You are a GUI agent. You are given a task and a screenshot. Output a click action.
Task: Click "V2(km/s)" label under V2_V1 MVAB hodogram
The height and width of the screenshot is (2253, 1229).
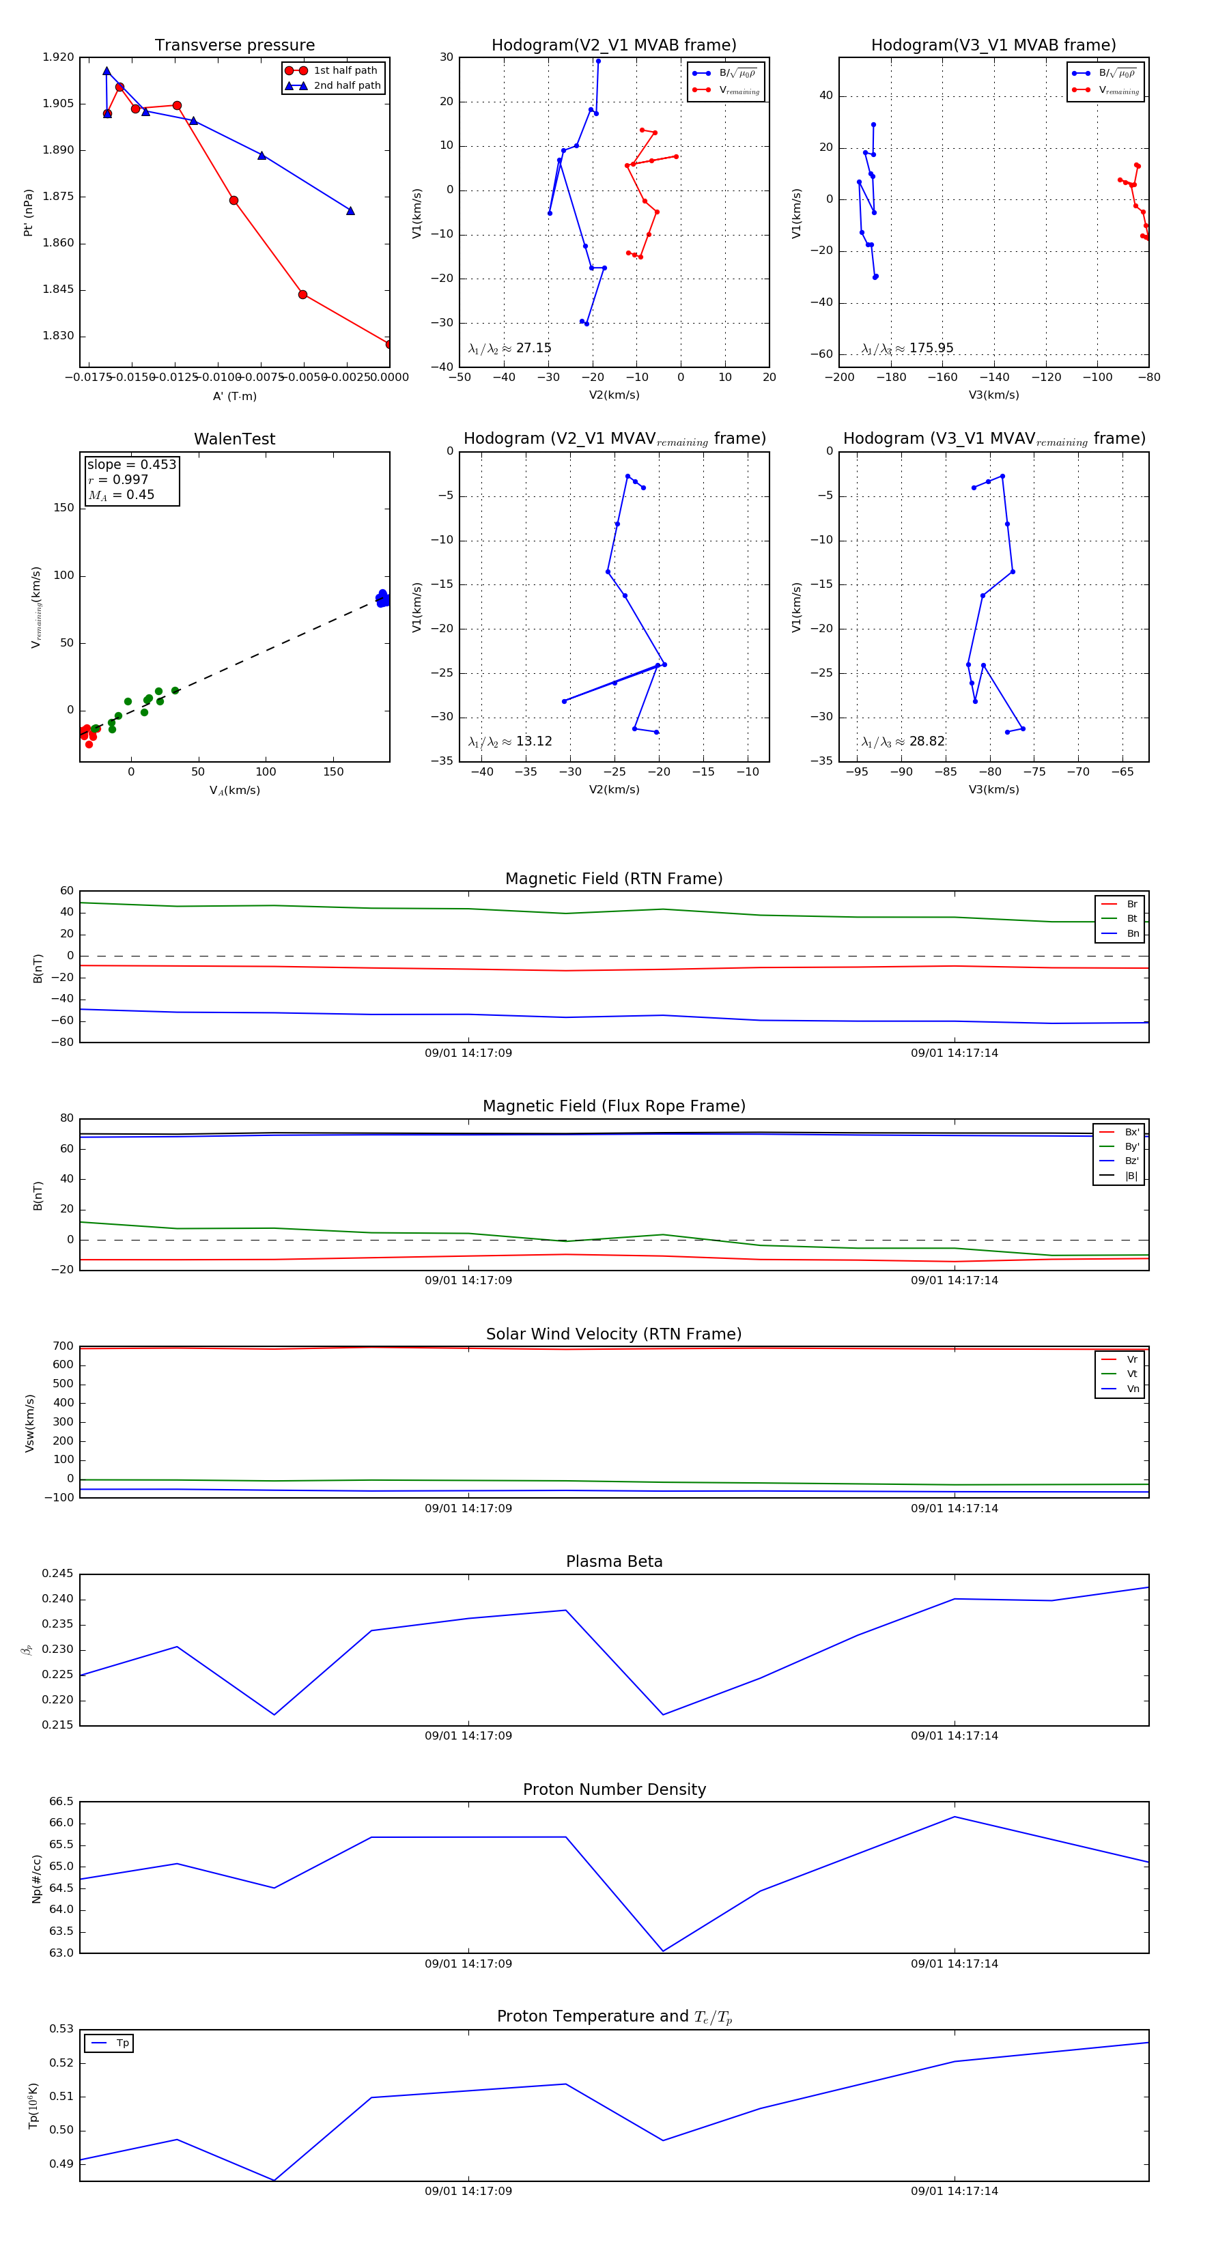tap(614, 395)
